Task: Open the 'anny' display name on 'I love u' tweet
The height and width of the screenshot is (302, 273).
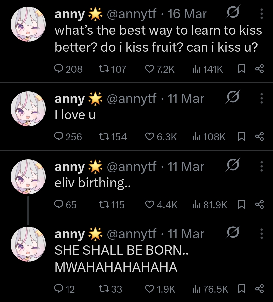Action: click(69, 99)
